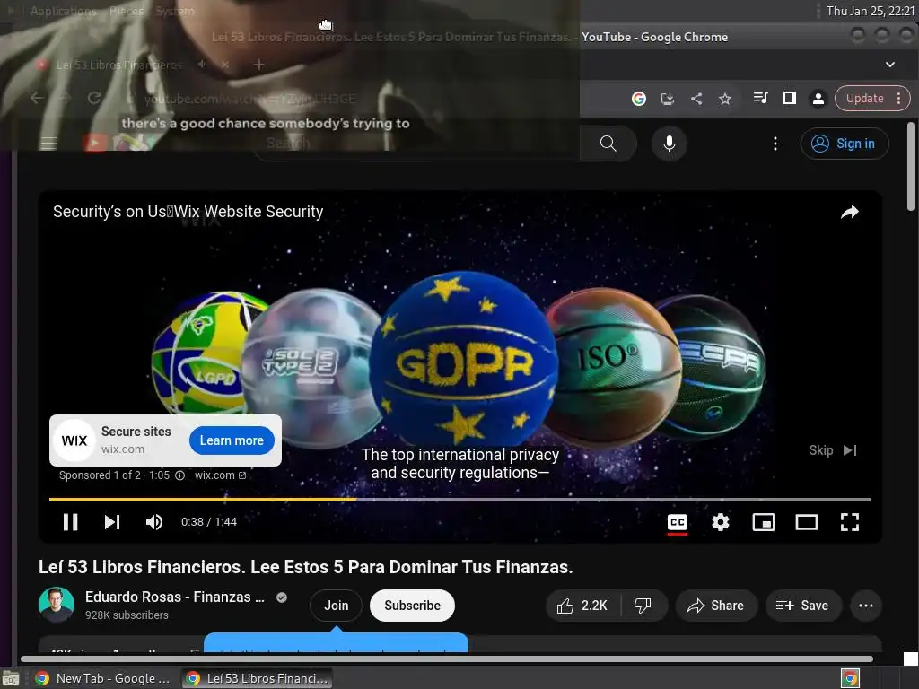Enable miniplayer mode
Viewport: 919px width, 689px height.
click(x=763, y=522)
